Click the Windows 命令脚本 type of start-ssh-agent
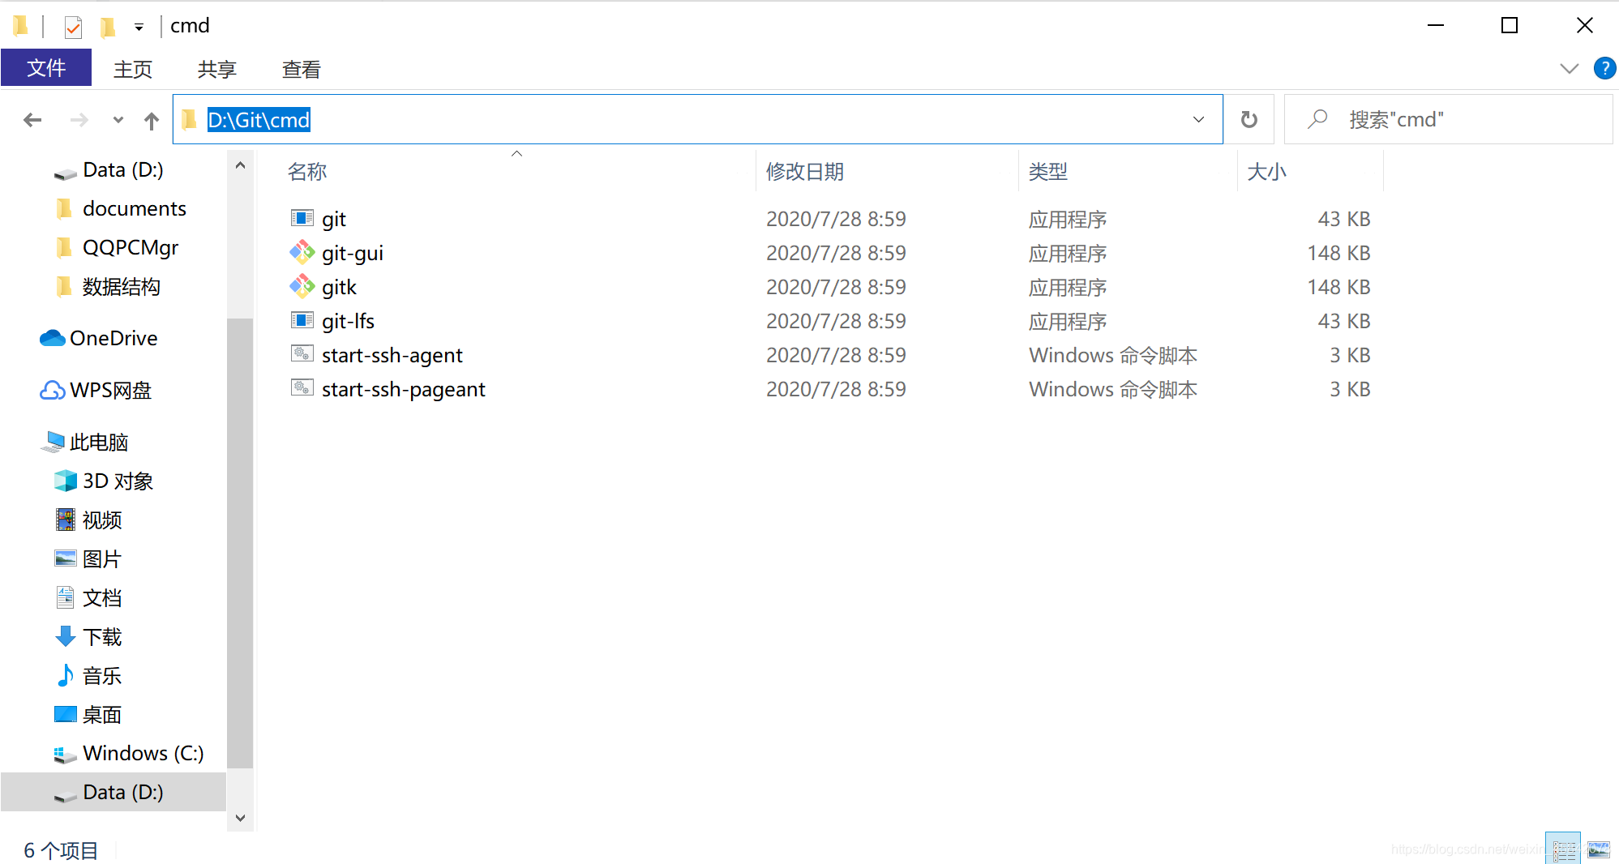Image resolution: width=1619 pixels, height=864 pixels. (1113, 355)
